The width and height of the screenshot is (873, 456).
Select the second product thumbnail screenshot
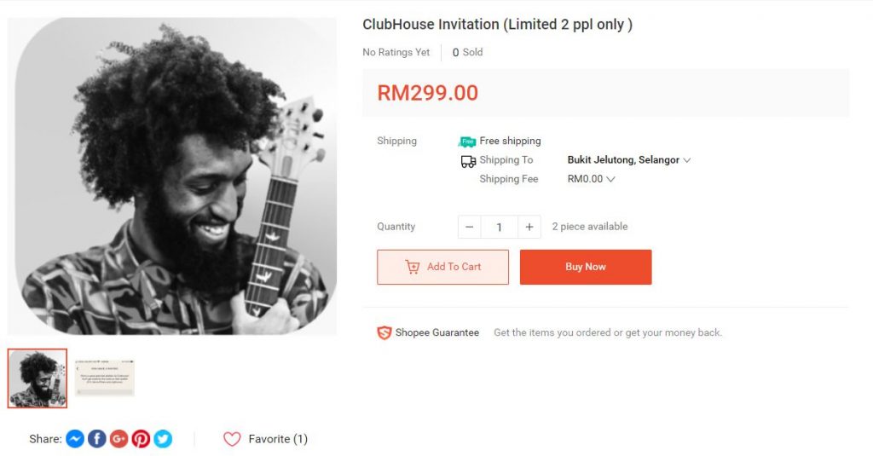[105, 378]
